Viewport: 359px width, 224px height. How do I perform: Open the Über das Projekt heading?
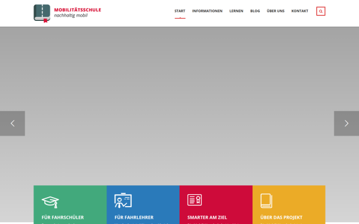pos(281,217)
